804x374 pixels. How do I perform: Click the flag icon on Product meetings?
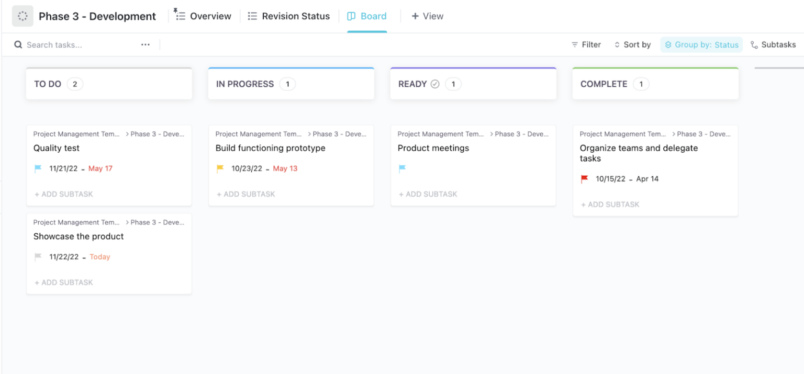[401, 168]
